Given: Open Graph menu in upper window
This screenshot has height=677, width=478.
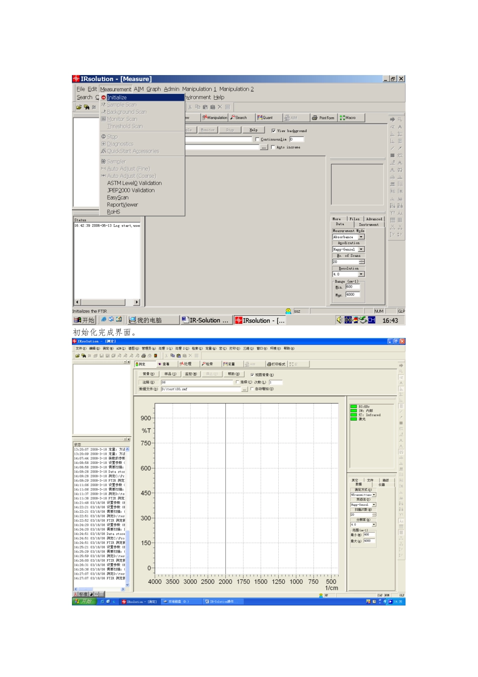Looking at the screenshot, I should pos(153,89).
